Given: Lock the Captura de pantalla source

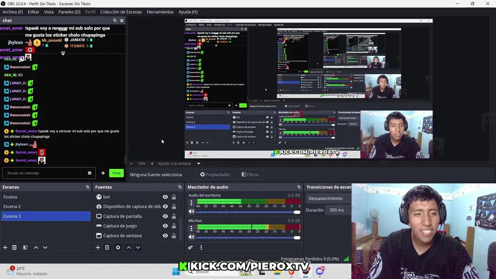Looking at the screenshot, I should pyautogui.click(x=174, y=216).
